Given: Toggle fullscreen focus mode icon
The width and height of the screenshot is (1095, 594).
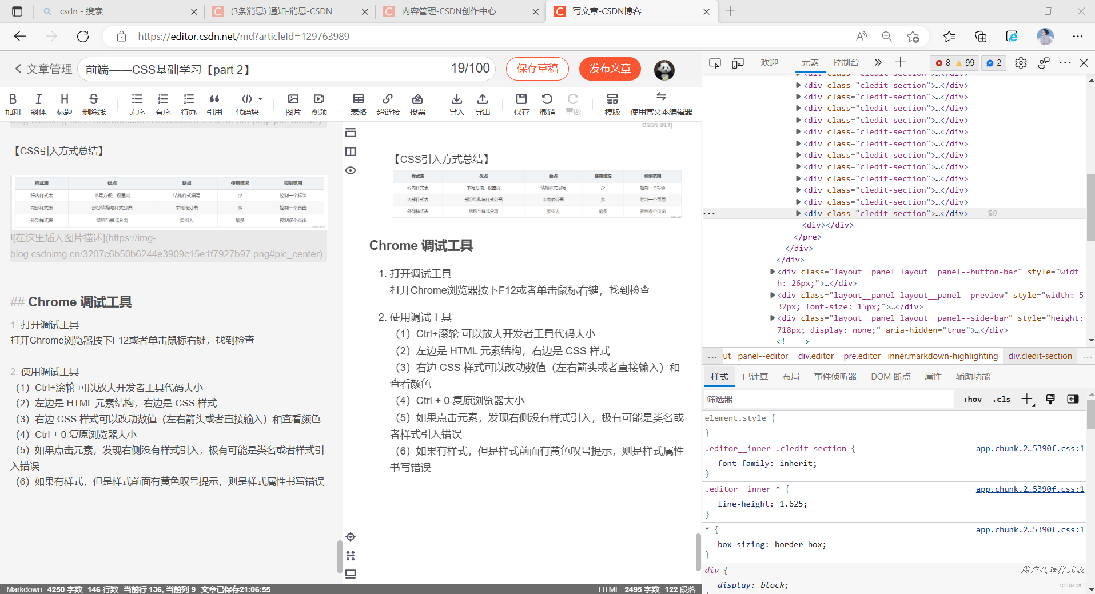Looking at the screenshot, I should 351,556.
